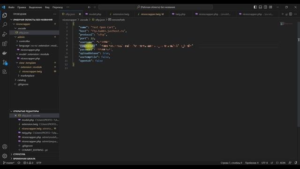Change end of line sequence LF

(x=272, y=163)
